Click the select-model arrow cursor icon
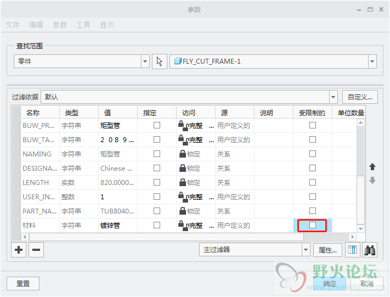 point(160,61)
